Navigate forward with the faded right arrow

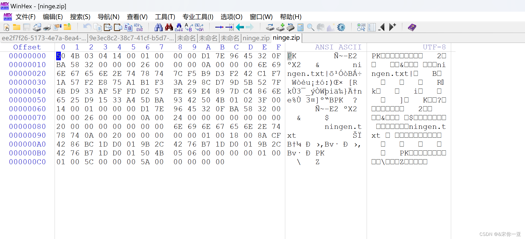pyautogui.click(x=250, y=27)
